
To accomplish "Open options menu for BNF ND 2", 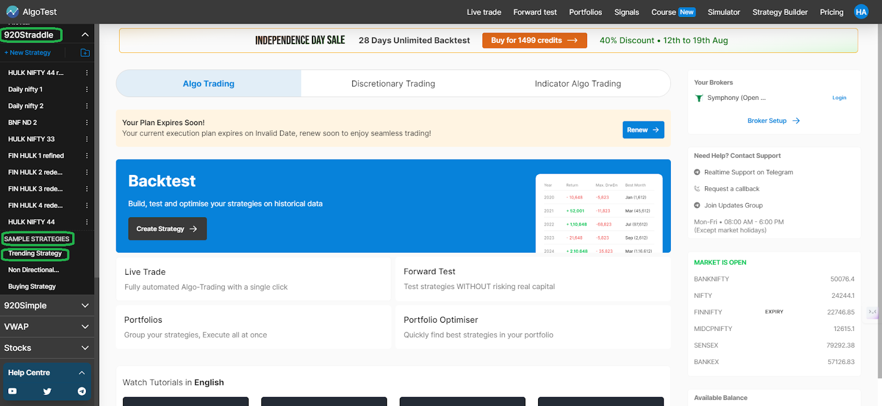I will click(87, 122).
